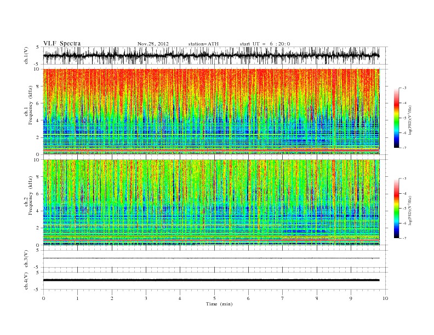Click the time axis tick label '10'
The height and width of the screenshot is (335, 434).
[x=385, y=298]
